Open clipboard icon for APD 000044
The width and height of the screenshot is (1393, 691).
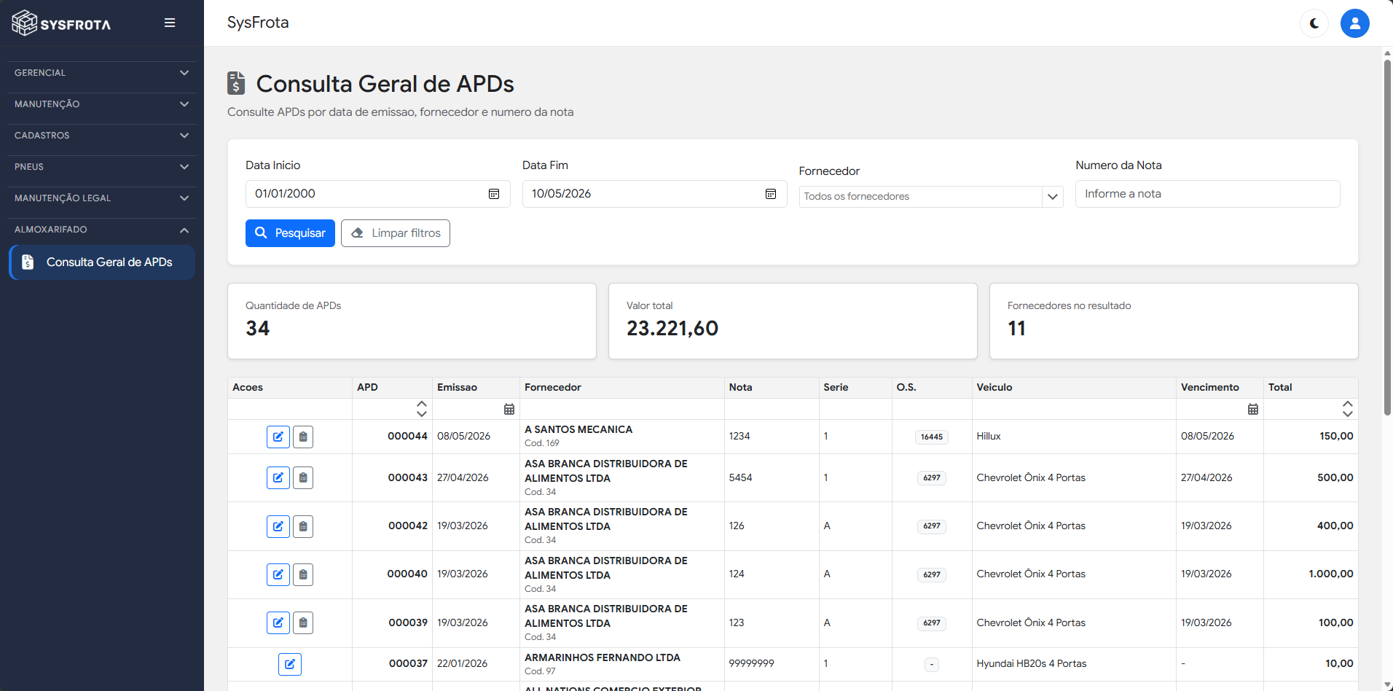(303, 437)
